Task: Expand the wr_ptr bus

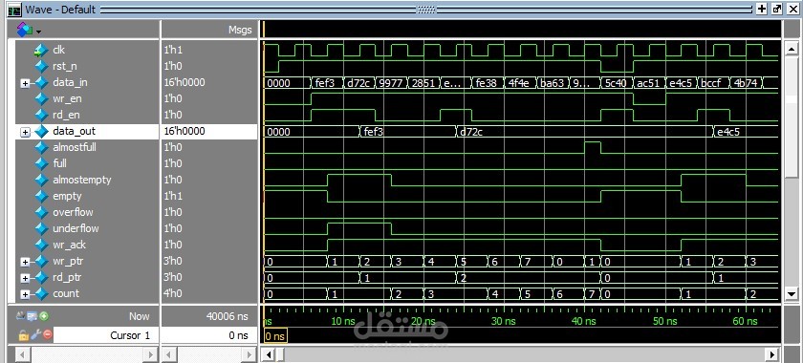Action: coord(25,262)
